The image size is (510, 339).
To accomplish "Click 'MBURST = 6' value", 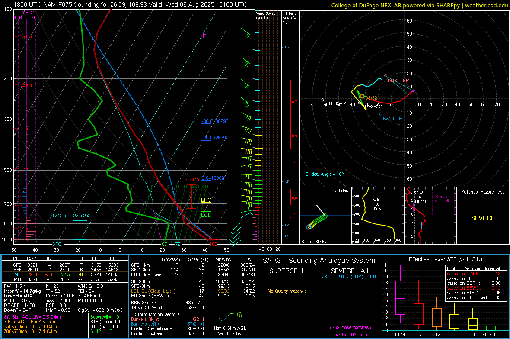I will coord(90,300).
